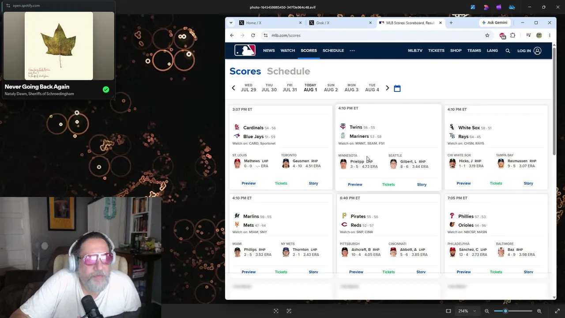Open Preview for Marlins vs Mets
This screenshot has width=565, height=318.
249,272
